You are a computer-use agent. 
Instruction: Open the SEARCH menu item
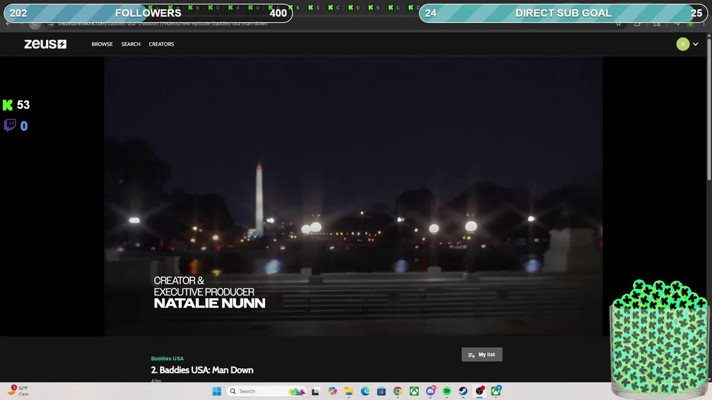click(131, 44)
